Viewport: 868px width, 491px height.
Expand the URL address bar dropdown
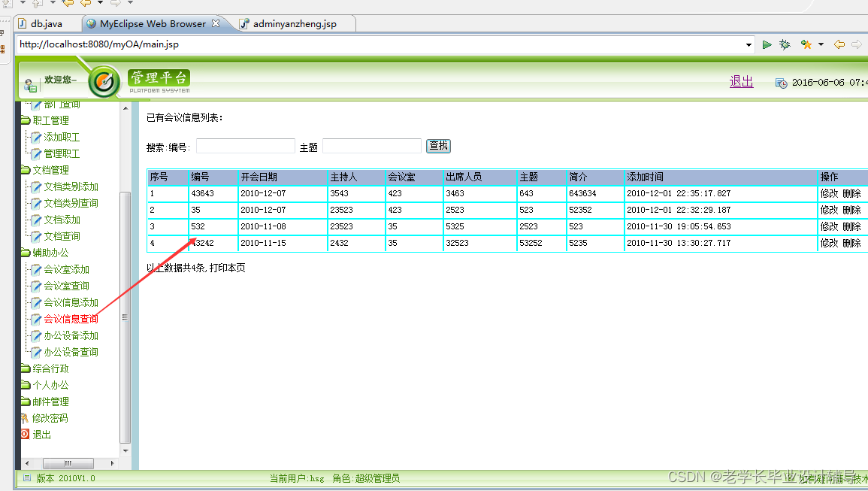tap(749, 44)
